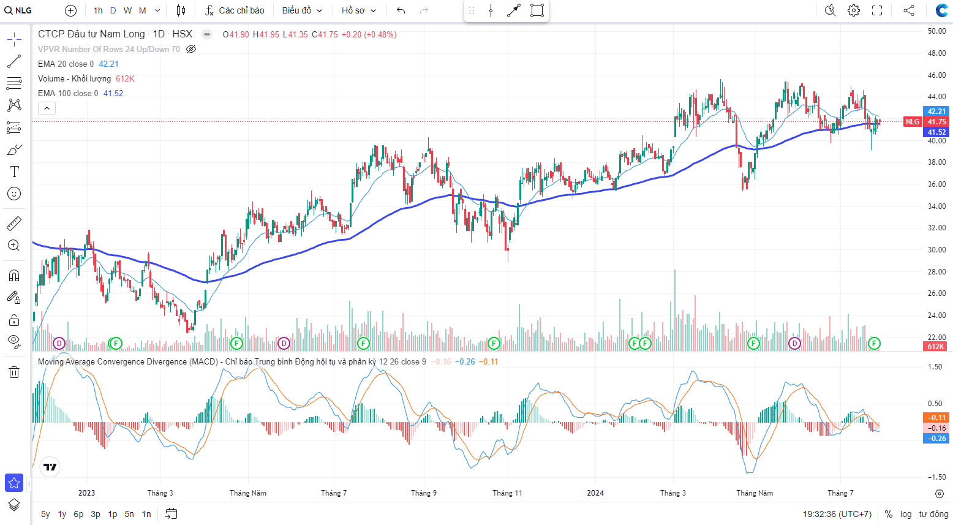
Task: Select the 42.21 EMA price label
Action: click(936, 111)
